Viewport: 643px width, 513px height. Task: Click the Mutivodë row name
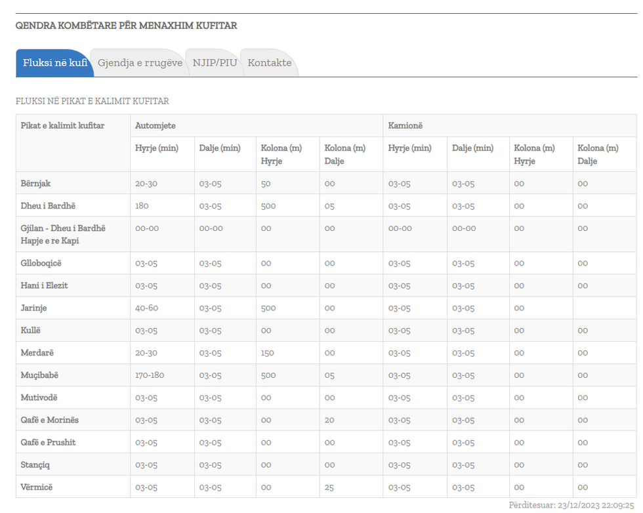39,398
